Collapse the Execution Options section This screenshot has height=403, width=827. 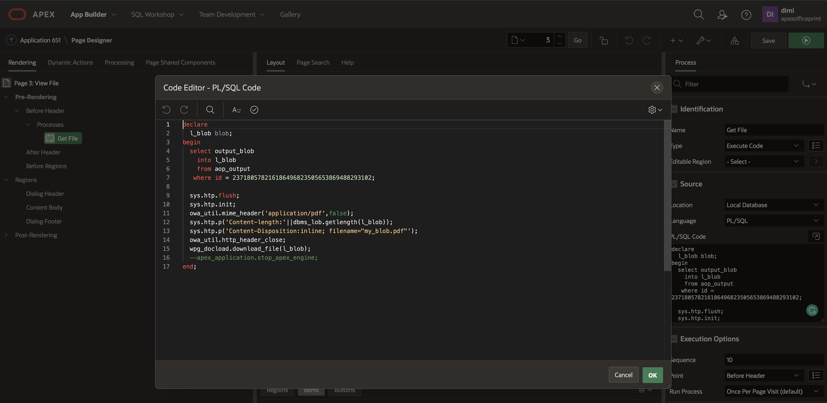tap(674, 339)
